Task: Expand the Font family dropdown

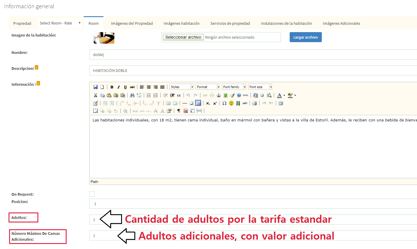Action: click(234, 87)
